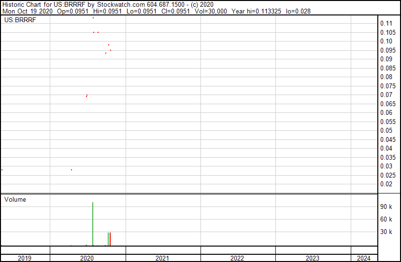
Task: Click the 0.10 price axis label
Action: point(386,41)
